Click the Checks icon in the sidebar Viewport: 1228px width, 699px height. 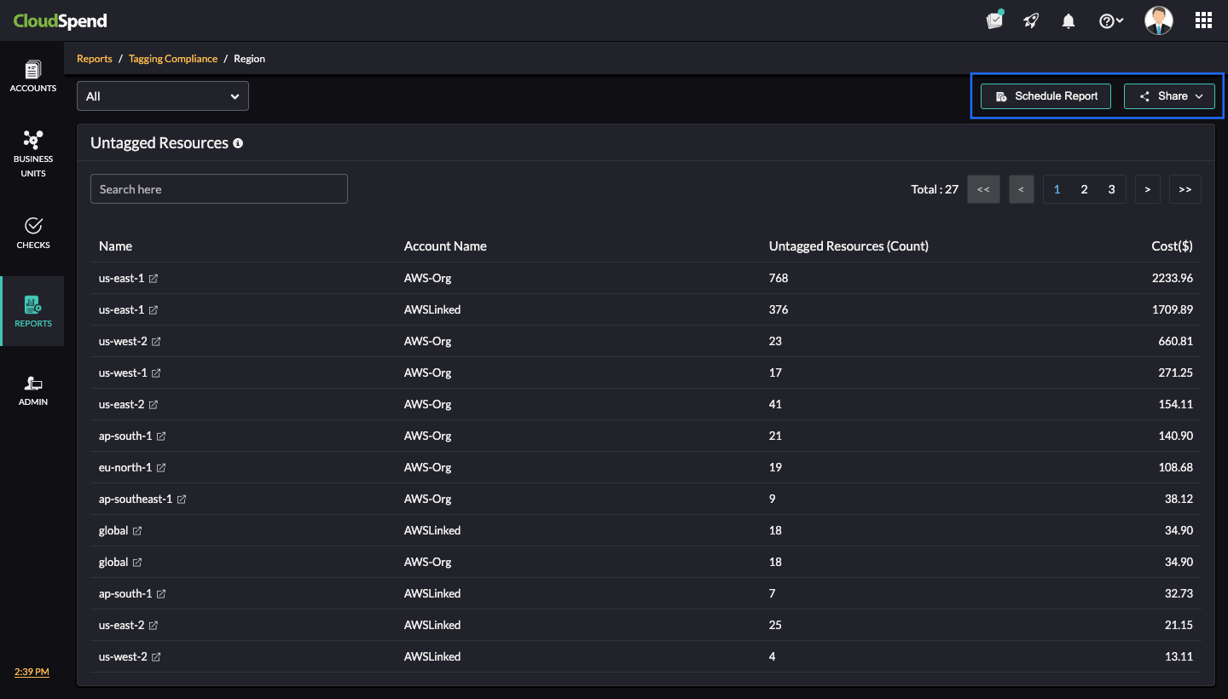click(33, 232)
